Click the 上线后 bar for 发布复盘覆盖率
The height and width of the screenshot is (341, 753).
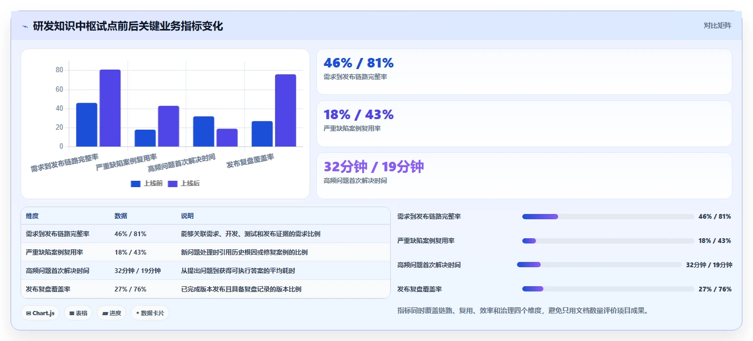pos(286,111)
